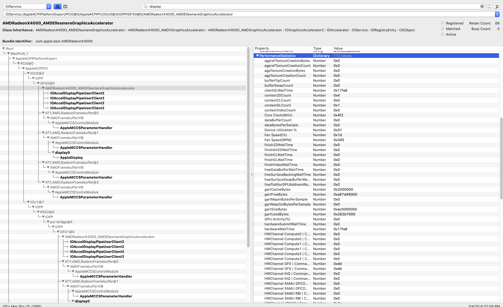Viewport: 503px width, 307px height.
Task: Sort by the Type column header
Action: (x=321, y=48)
